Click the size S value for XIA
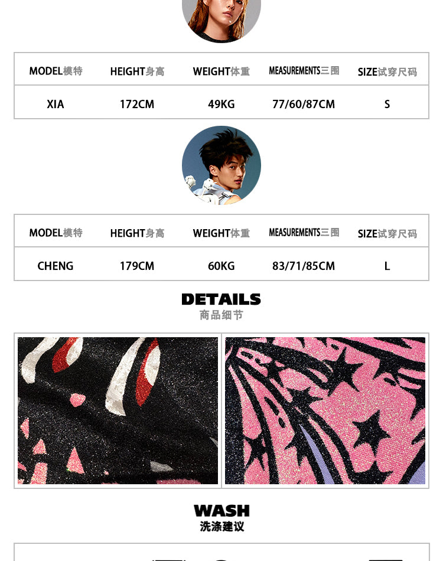This screenshot has width=443, height=561. click(x=387, y=104)
